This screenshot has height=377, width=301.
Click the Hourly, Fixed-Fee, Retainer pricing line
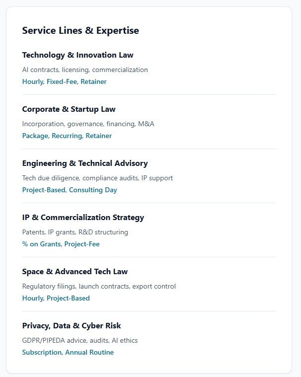click(x=64, y=81)
